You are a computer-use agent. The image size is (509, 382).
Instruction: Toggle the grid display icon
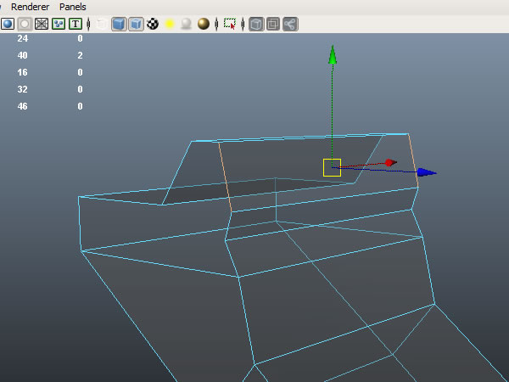coord(41,24)
